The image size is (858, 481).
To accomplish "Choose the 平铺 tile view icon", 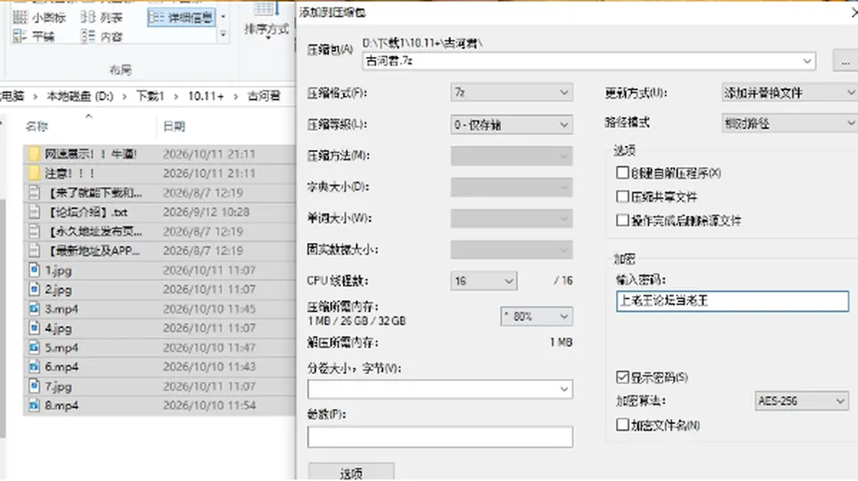I will click(21, 36).
